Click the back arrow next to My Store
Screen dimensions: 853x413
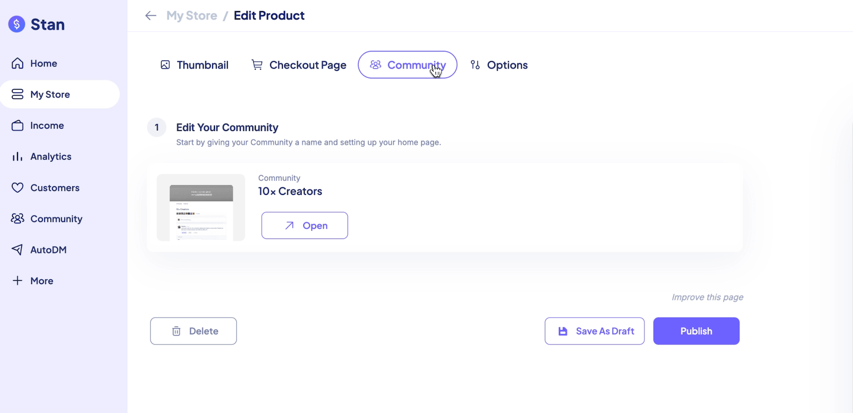(x=151, y=15)
